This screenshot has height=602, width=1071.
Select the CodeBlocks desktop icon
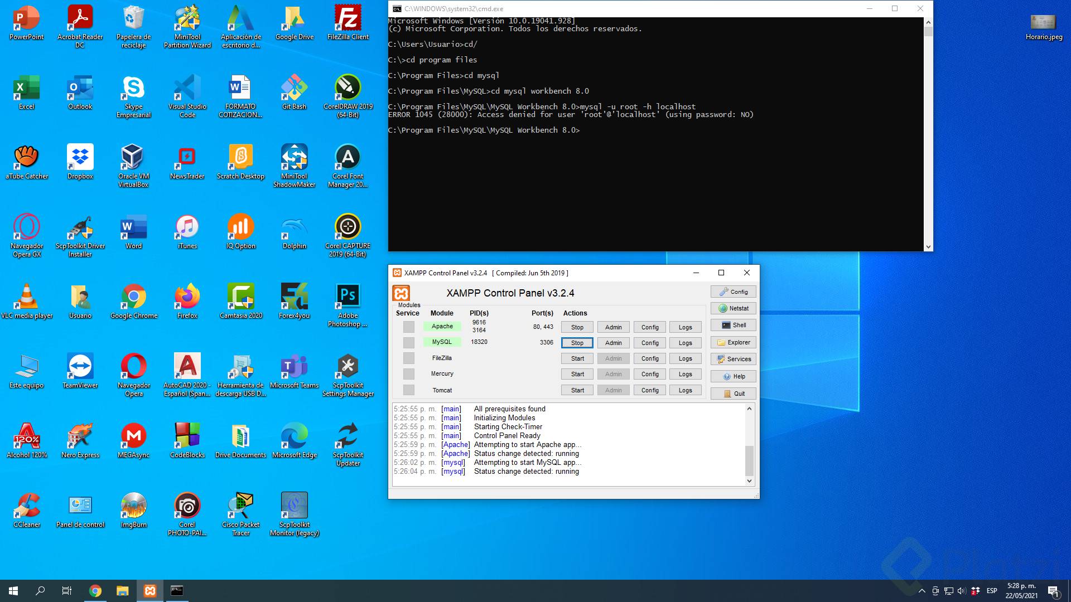pos(187,441)
